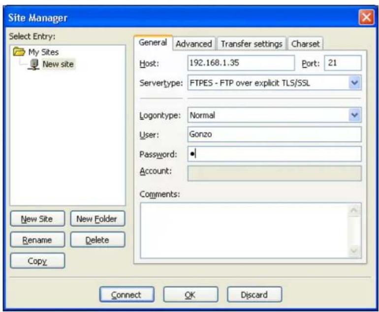Switch to the Charset tab
Image resolution: width=379 pixels, height=312 pixels.
(x=306, y=44)
